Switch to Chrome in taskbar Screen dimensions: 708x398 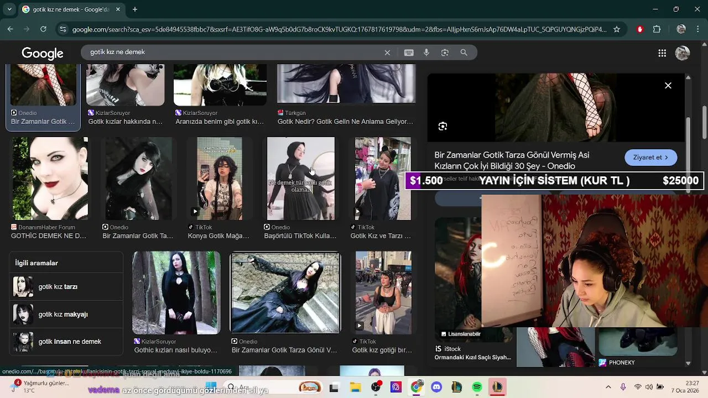point(416,387)
